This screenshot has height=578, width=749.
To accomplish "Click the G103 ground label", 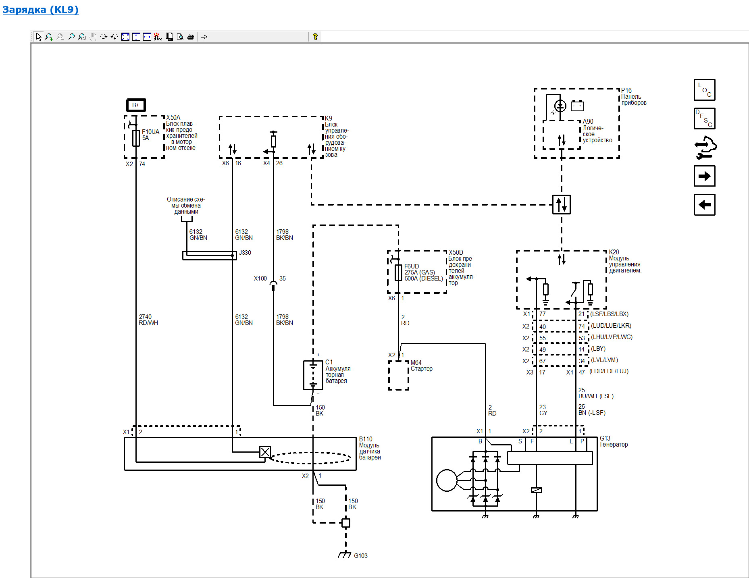I will click(360, 555).
